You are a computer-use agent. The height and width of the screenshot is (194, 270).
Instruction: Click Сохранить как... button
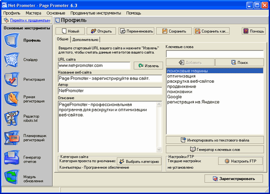pos(211,31)
